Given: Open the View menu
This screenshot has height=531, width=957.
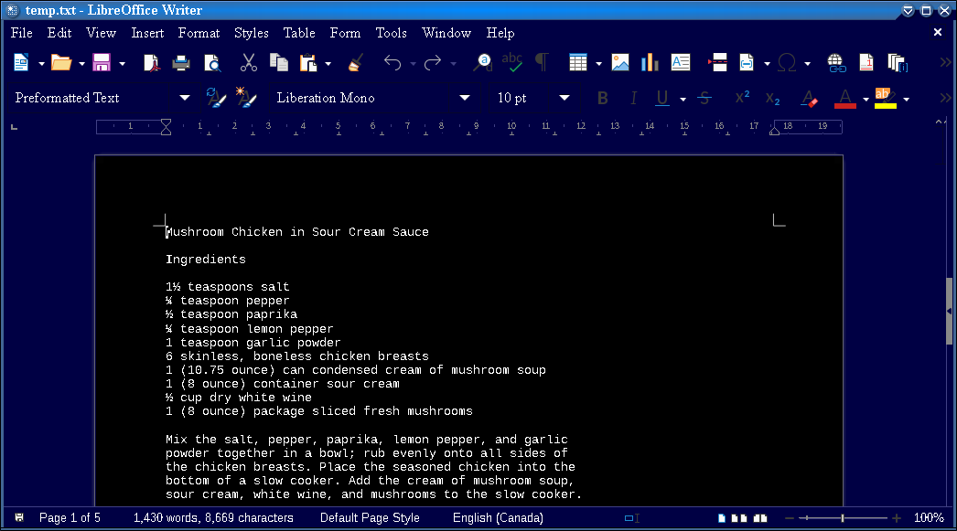Looking at the screenshot, I should click(x=101, y=33).
